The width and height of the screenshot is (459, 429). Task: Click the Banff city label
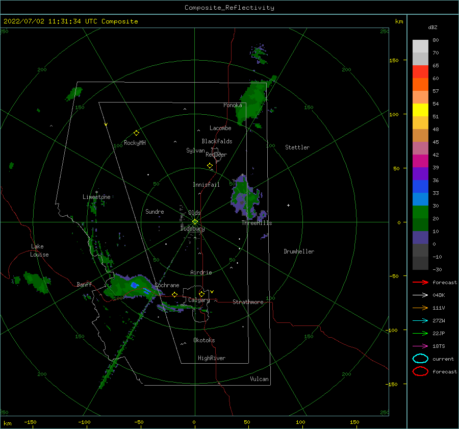point(84,284)
